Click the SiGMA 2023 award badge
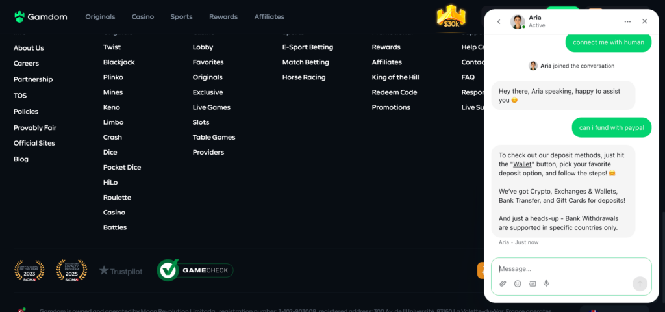The width and height of the screenshot is (665, 312). coord(29,271)
